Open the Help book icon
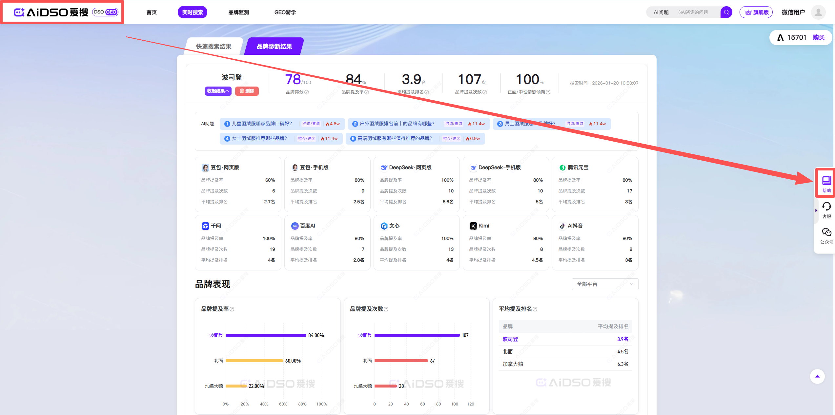835x415 pixels. point(826,181)
